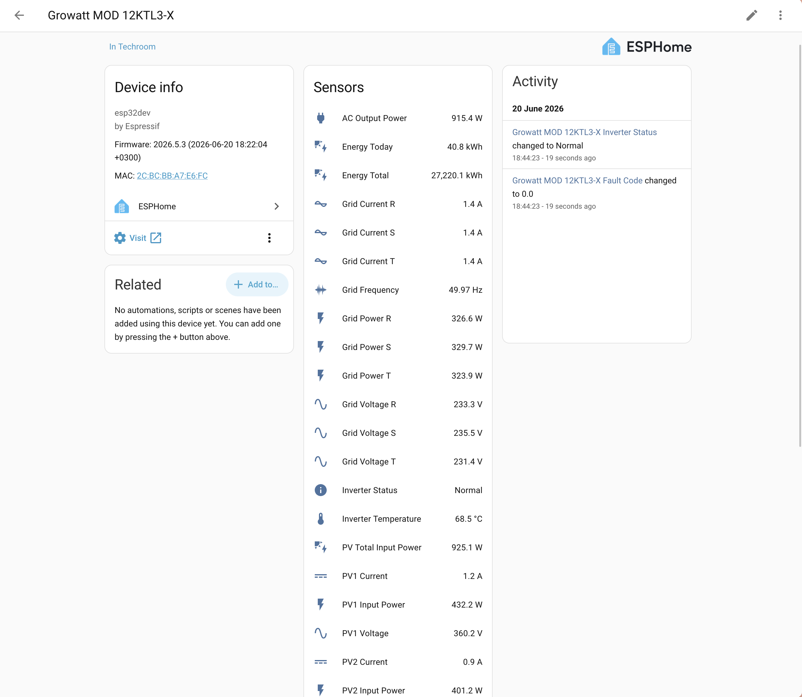Select the Grid Power T 323.9 W value
Screen dimensions: 802x697
[467, 376]
